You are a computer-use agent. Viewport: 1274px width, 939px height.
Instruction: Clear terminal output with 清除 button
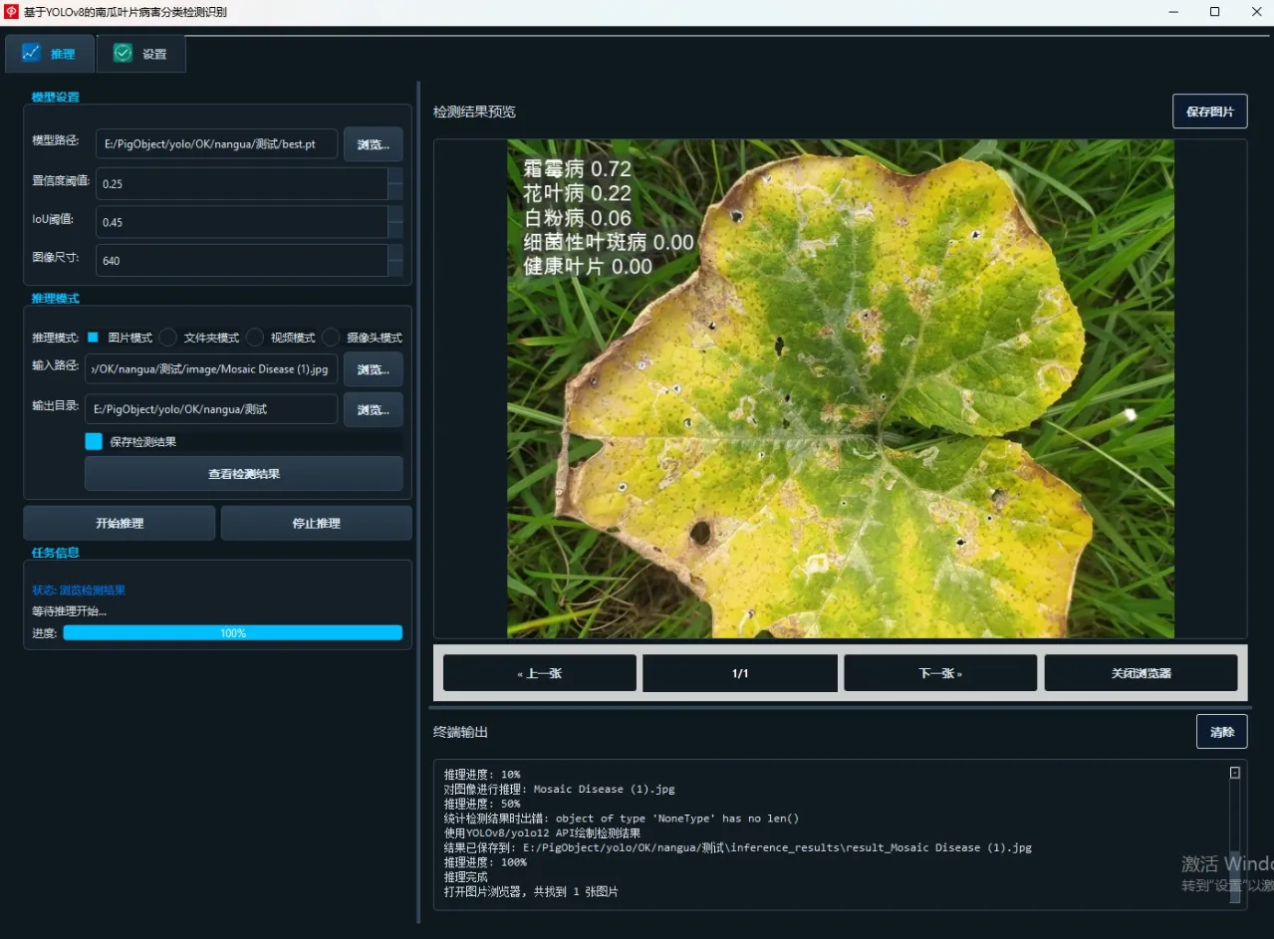click(x=1221, y=732)
